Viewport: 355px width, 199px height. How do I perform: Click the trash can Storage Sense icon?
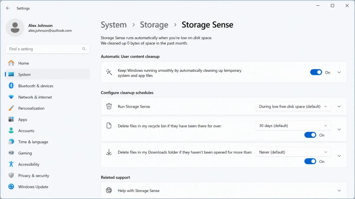pos(109,106)
